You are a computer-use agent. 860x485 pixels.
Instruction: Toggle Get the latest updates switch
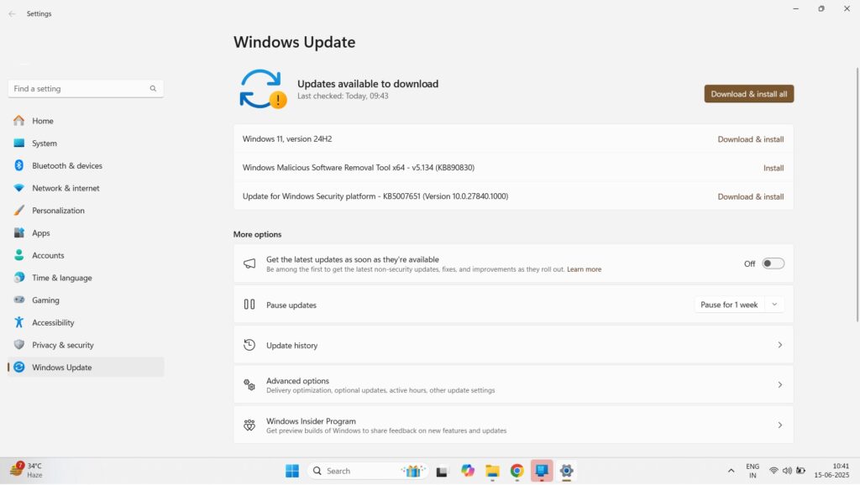(x=773, y=263)
